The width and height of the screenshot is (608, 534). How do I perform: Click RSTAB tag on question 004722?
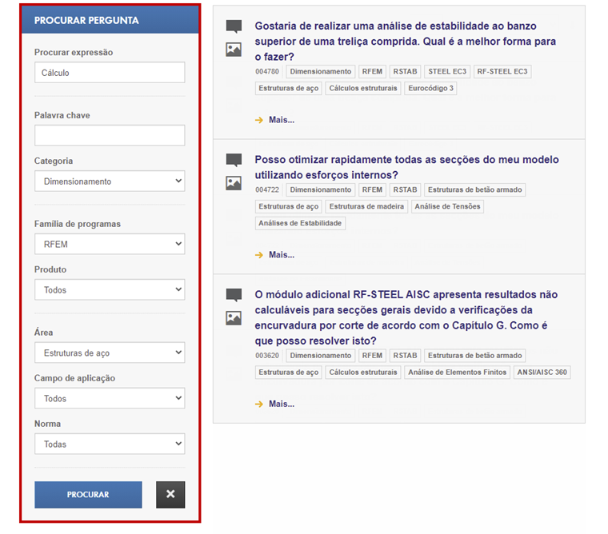pyautogui.click(x=406, y=190)
